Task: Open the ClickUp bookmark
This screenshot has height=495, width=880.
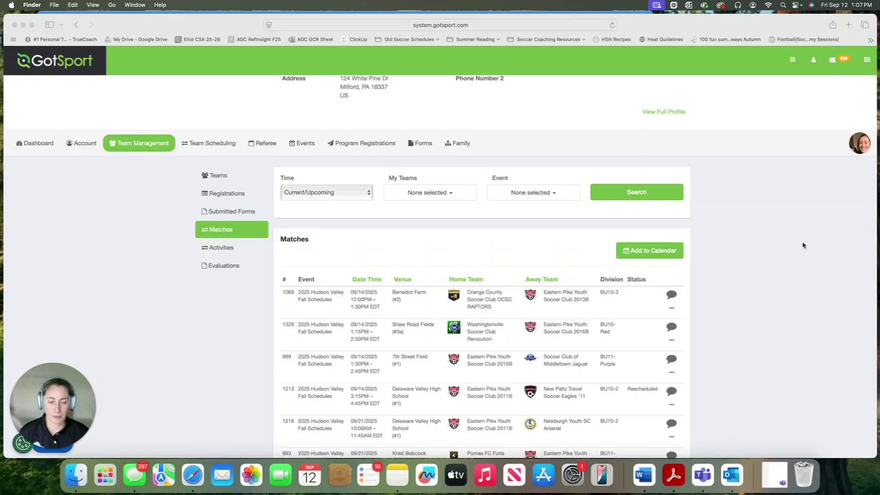Action: [353, 39]
